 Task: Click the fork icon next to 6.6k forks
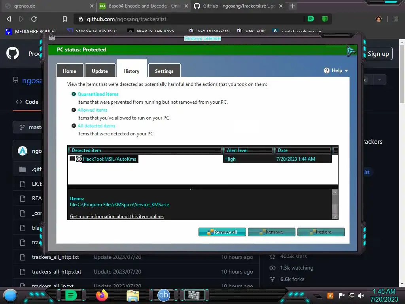click(272, 279)
